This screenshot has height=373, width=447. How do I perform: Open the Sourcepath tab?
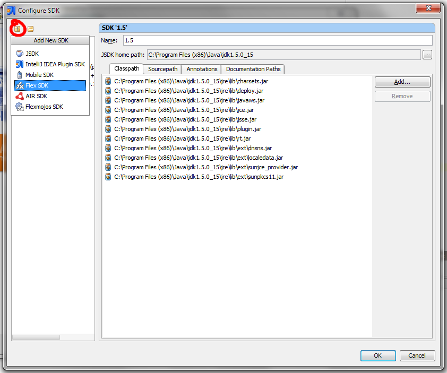(162, 69)
